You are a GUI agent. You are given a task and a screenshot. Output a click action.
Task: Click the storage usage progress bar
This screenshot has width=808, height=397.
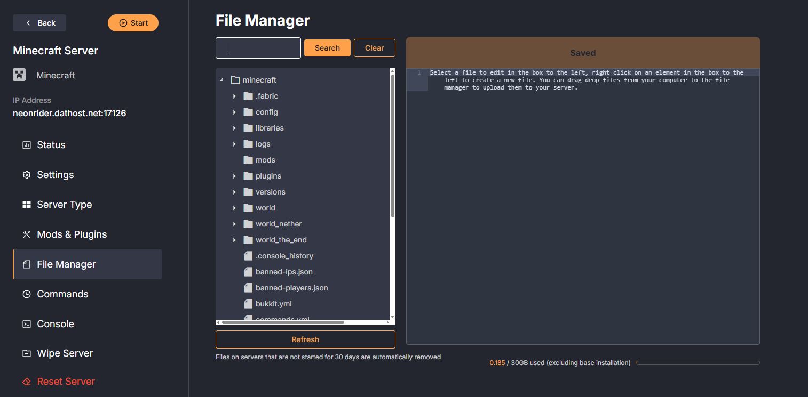(698, 363)
